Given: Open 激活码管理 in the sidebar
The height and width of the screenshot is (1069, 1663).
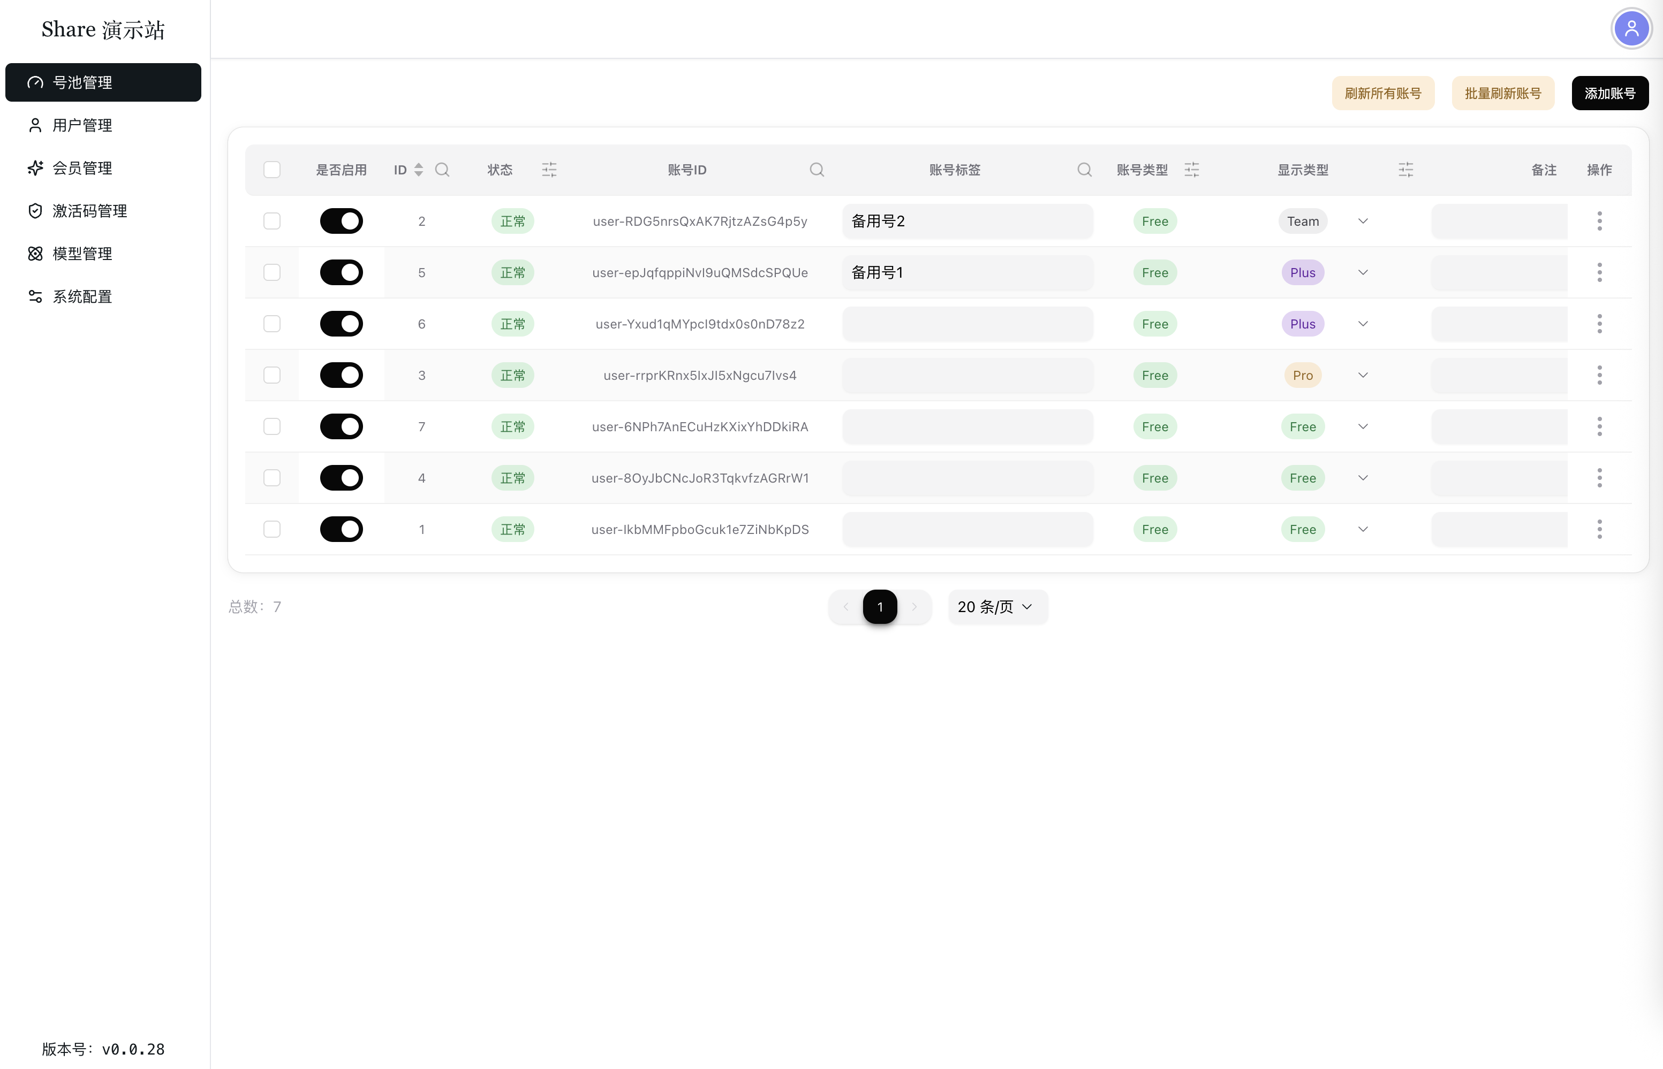Looking at the screenshot, I should pyautogui.click(x=103, y=210).
